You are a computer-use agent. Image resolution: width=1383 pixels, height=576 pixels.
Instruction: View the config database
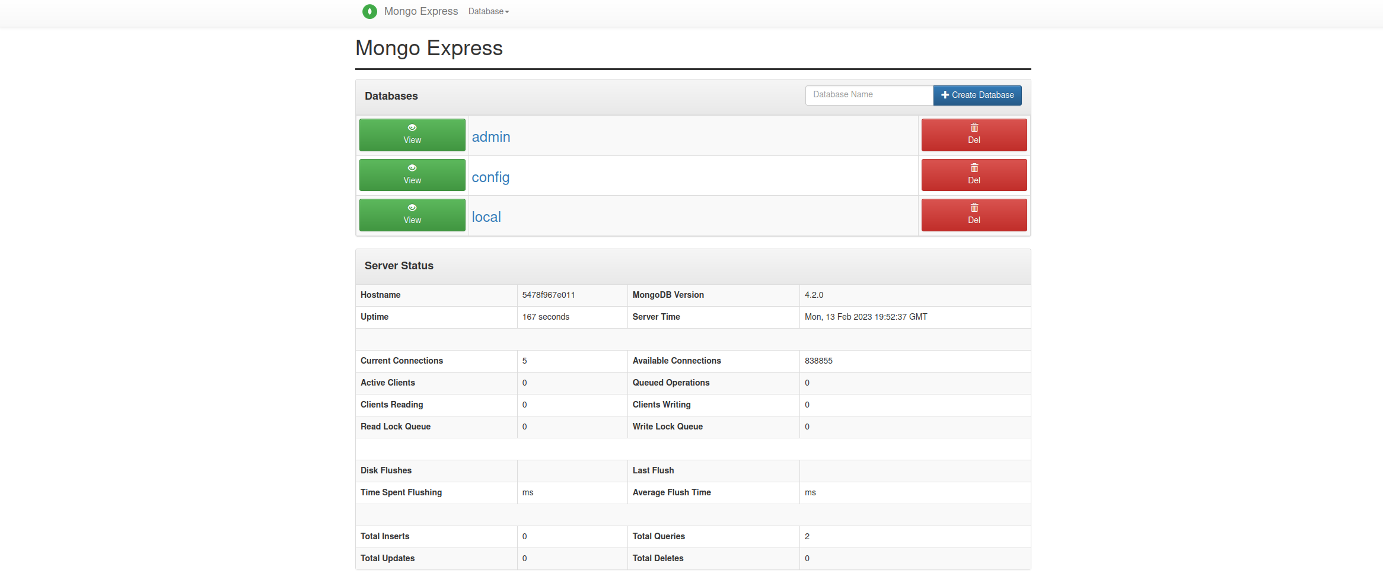412,175
